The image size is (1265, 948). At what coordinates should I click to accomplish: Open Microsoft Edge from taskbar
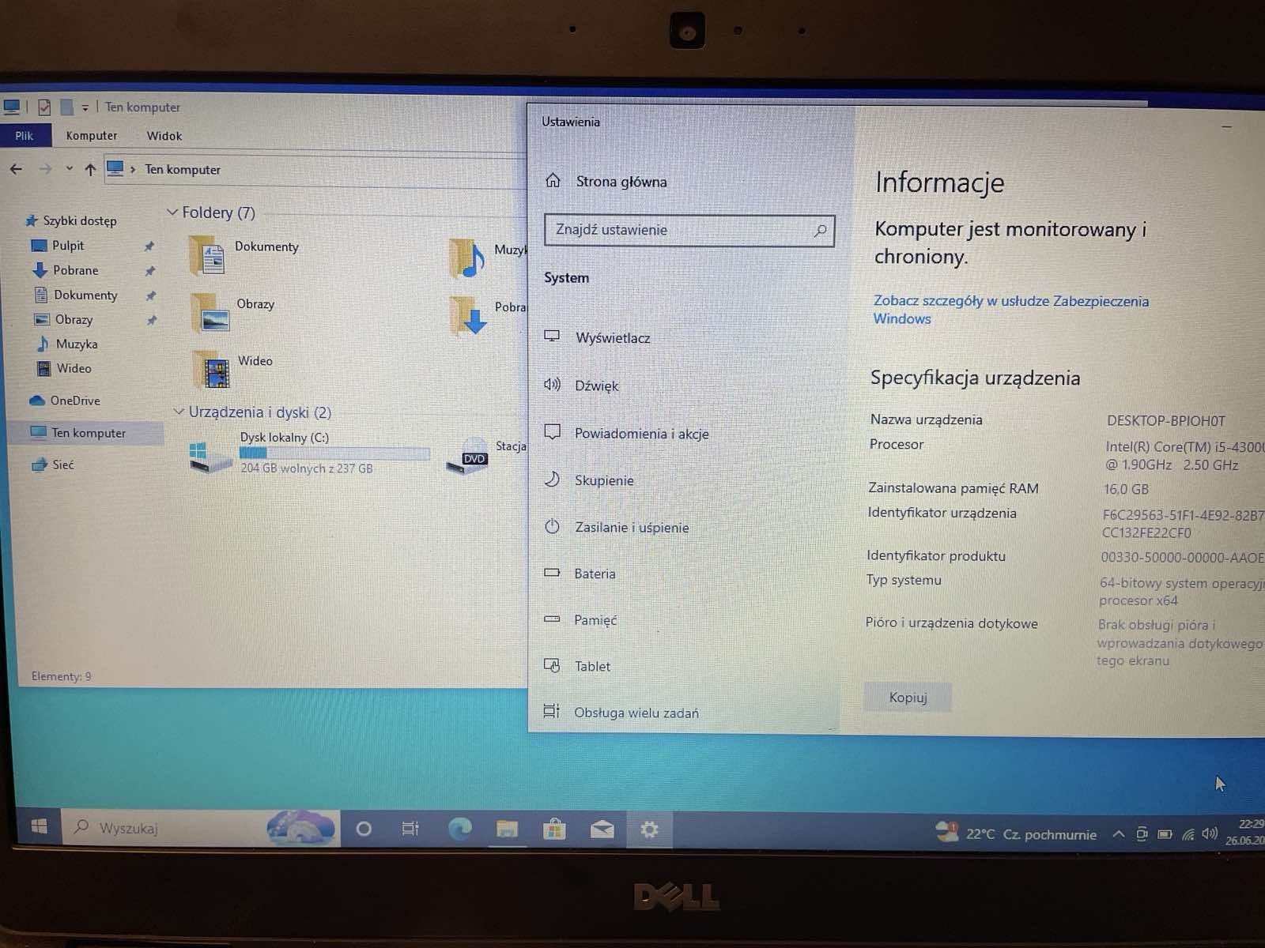459,829
